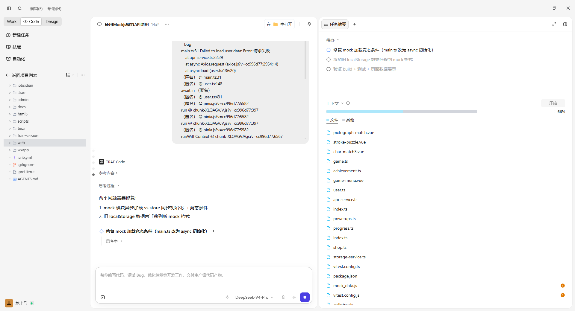Toggle the right side panel layout icon
575x311 pixels.
tap(565, 24)
